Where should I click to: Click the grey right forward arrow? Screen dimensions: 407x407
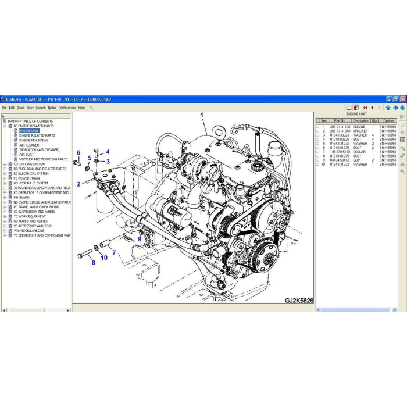pos(379,108)
